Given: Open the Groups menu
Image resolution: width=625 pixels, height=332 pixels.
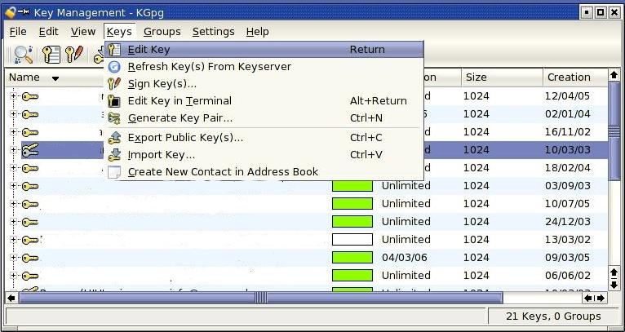Looking at the screenshot, I should pos(162,32).
